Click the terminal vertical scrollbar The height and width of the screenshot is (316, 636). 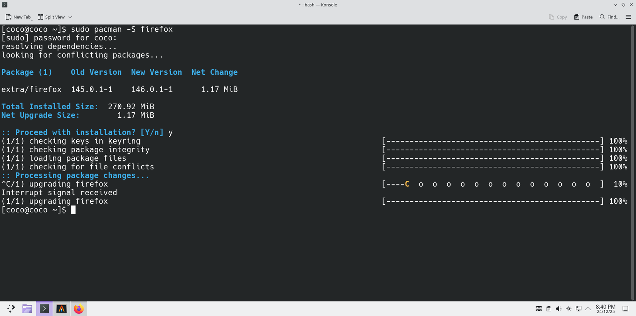633,162
